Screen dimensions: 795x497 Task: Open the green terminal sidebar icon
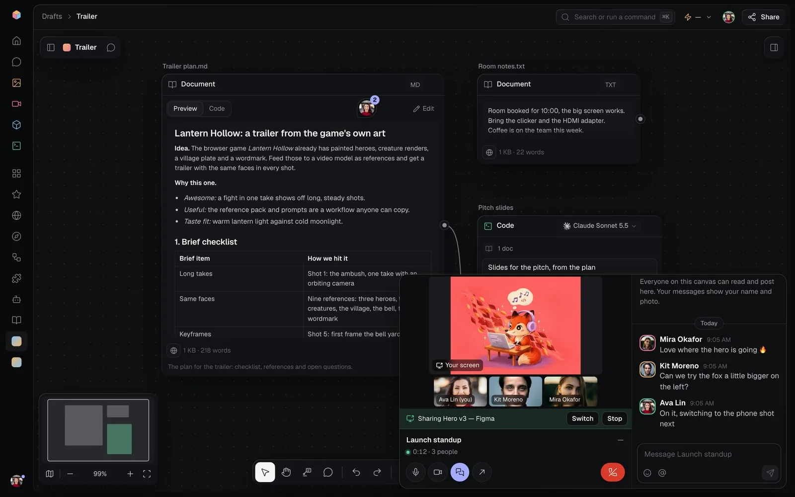point(16,146)
